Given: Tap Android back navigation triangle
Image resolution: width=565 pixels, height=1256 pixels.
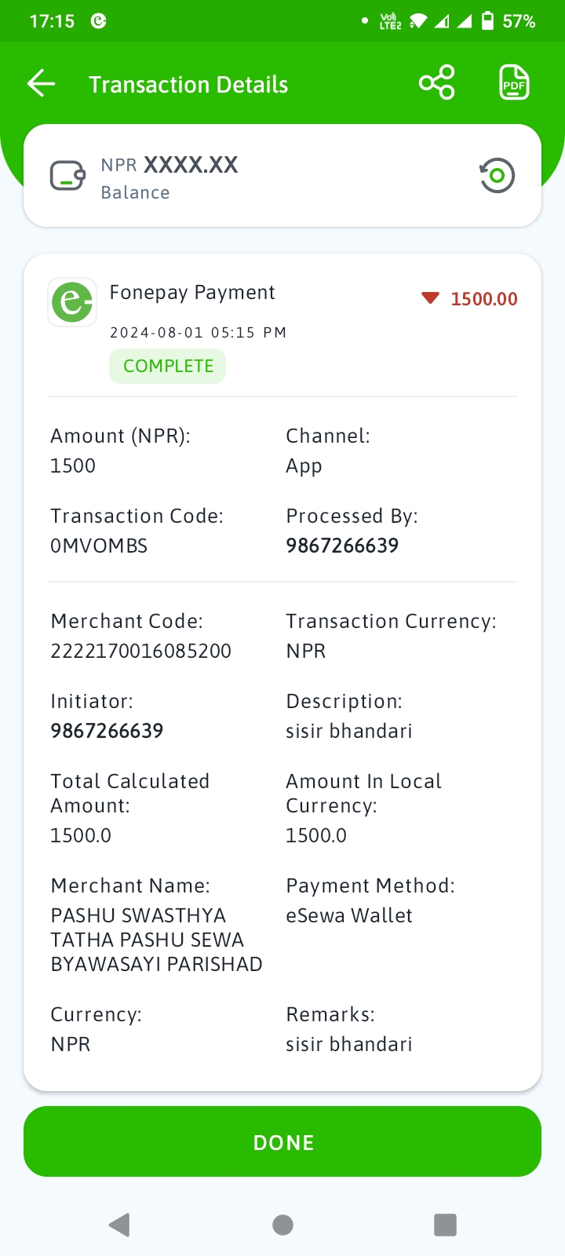Looking at the screenshot, I should (x=119, y=1225).
